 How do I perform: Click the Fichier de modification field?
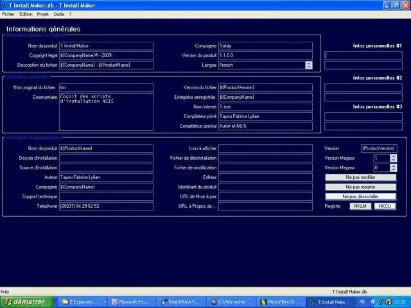coord(265,167)
